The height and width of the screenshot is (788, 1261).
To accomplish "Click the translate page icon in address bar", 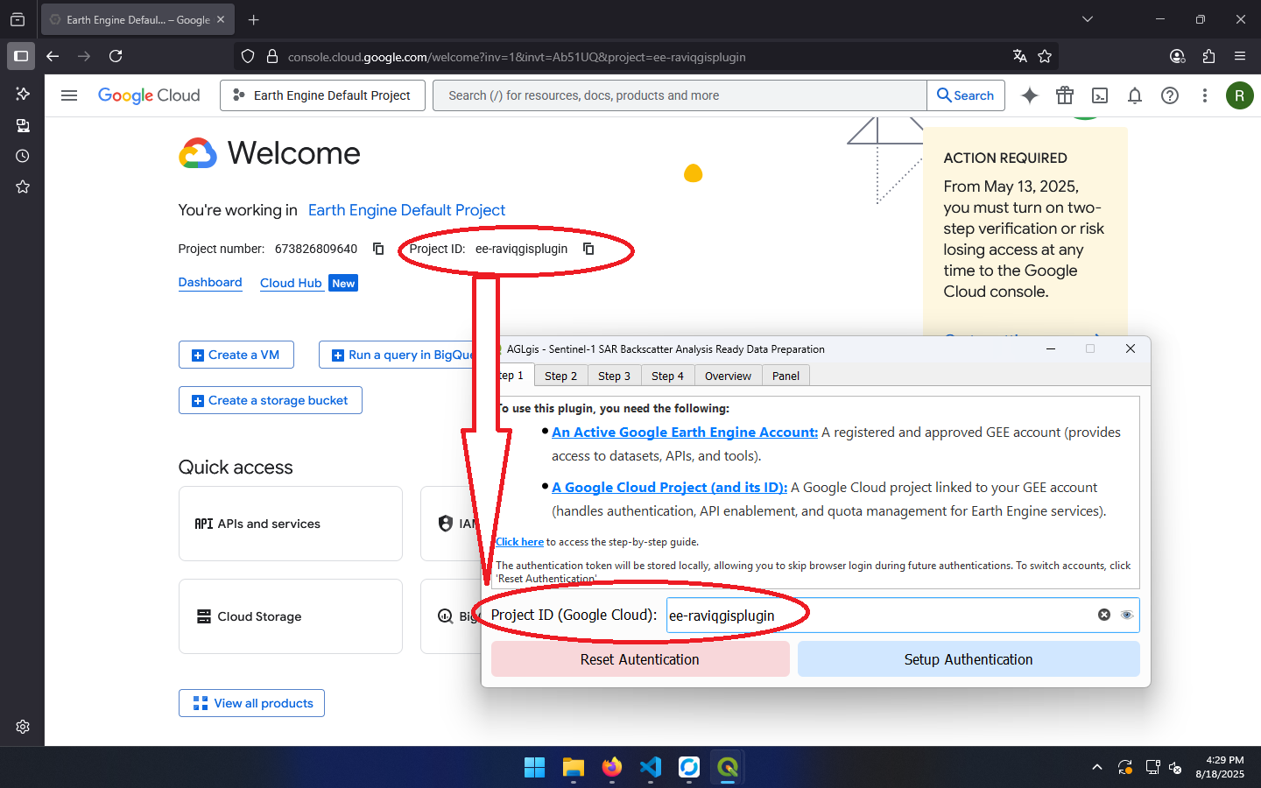I will pos(1019,56).
